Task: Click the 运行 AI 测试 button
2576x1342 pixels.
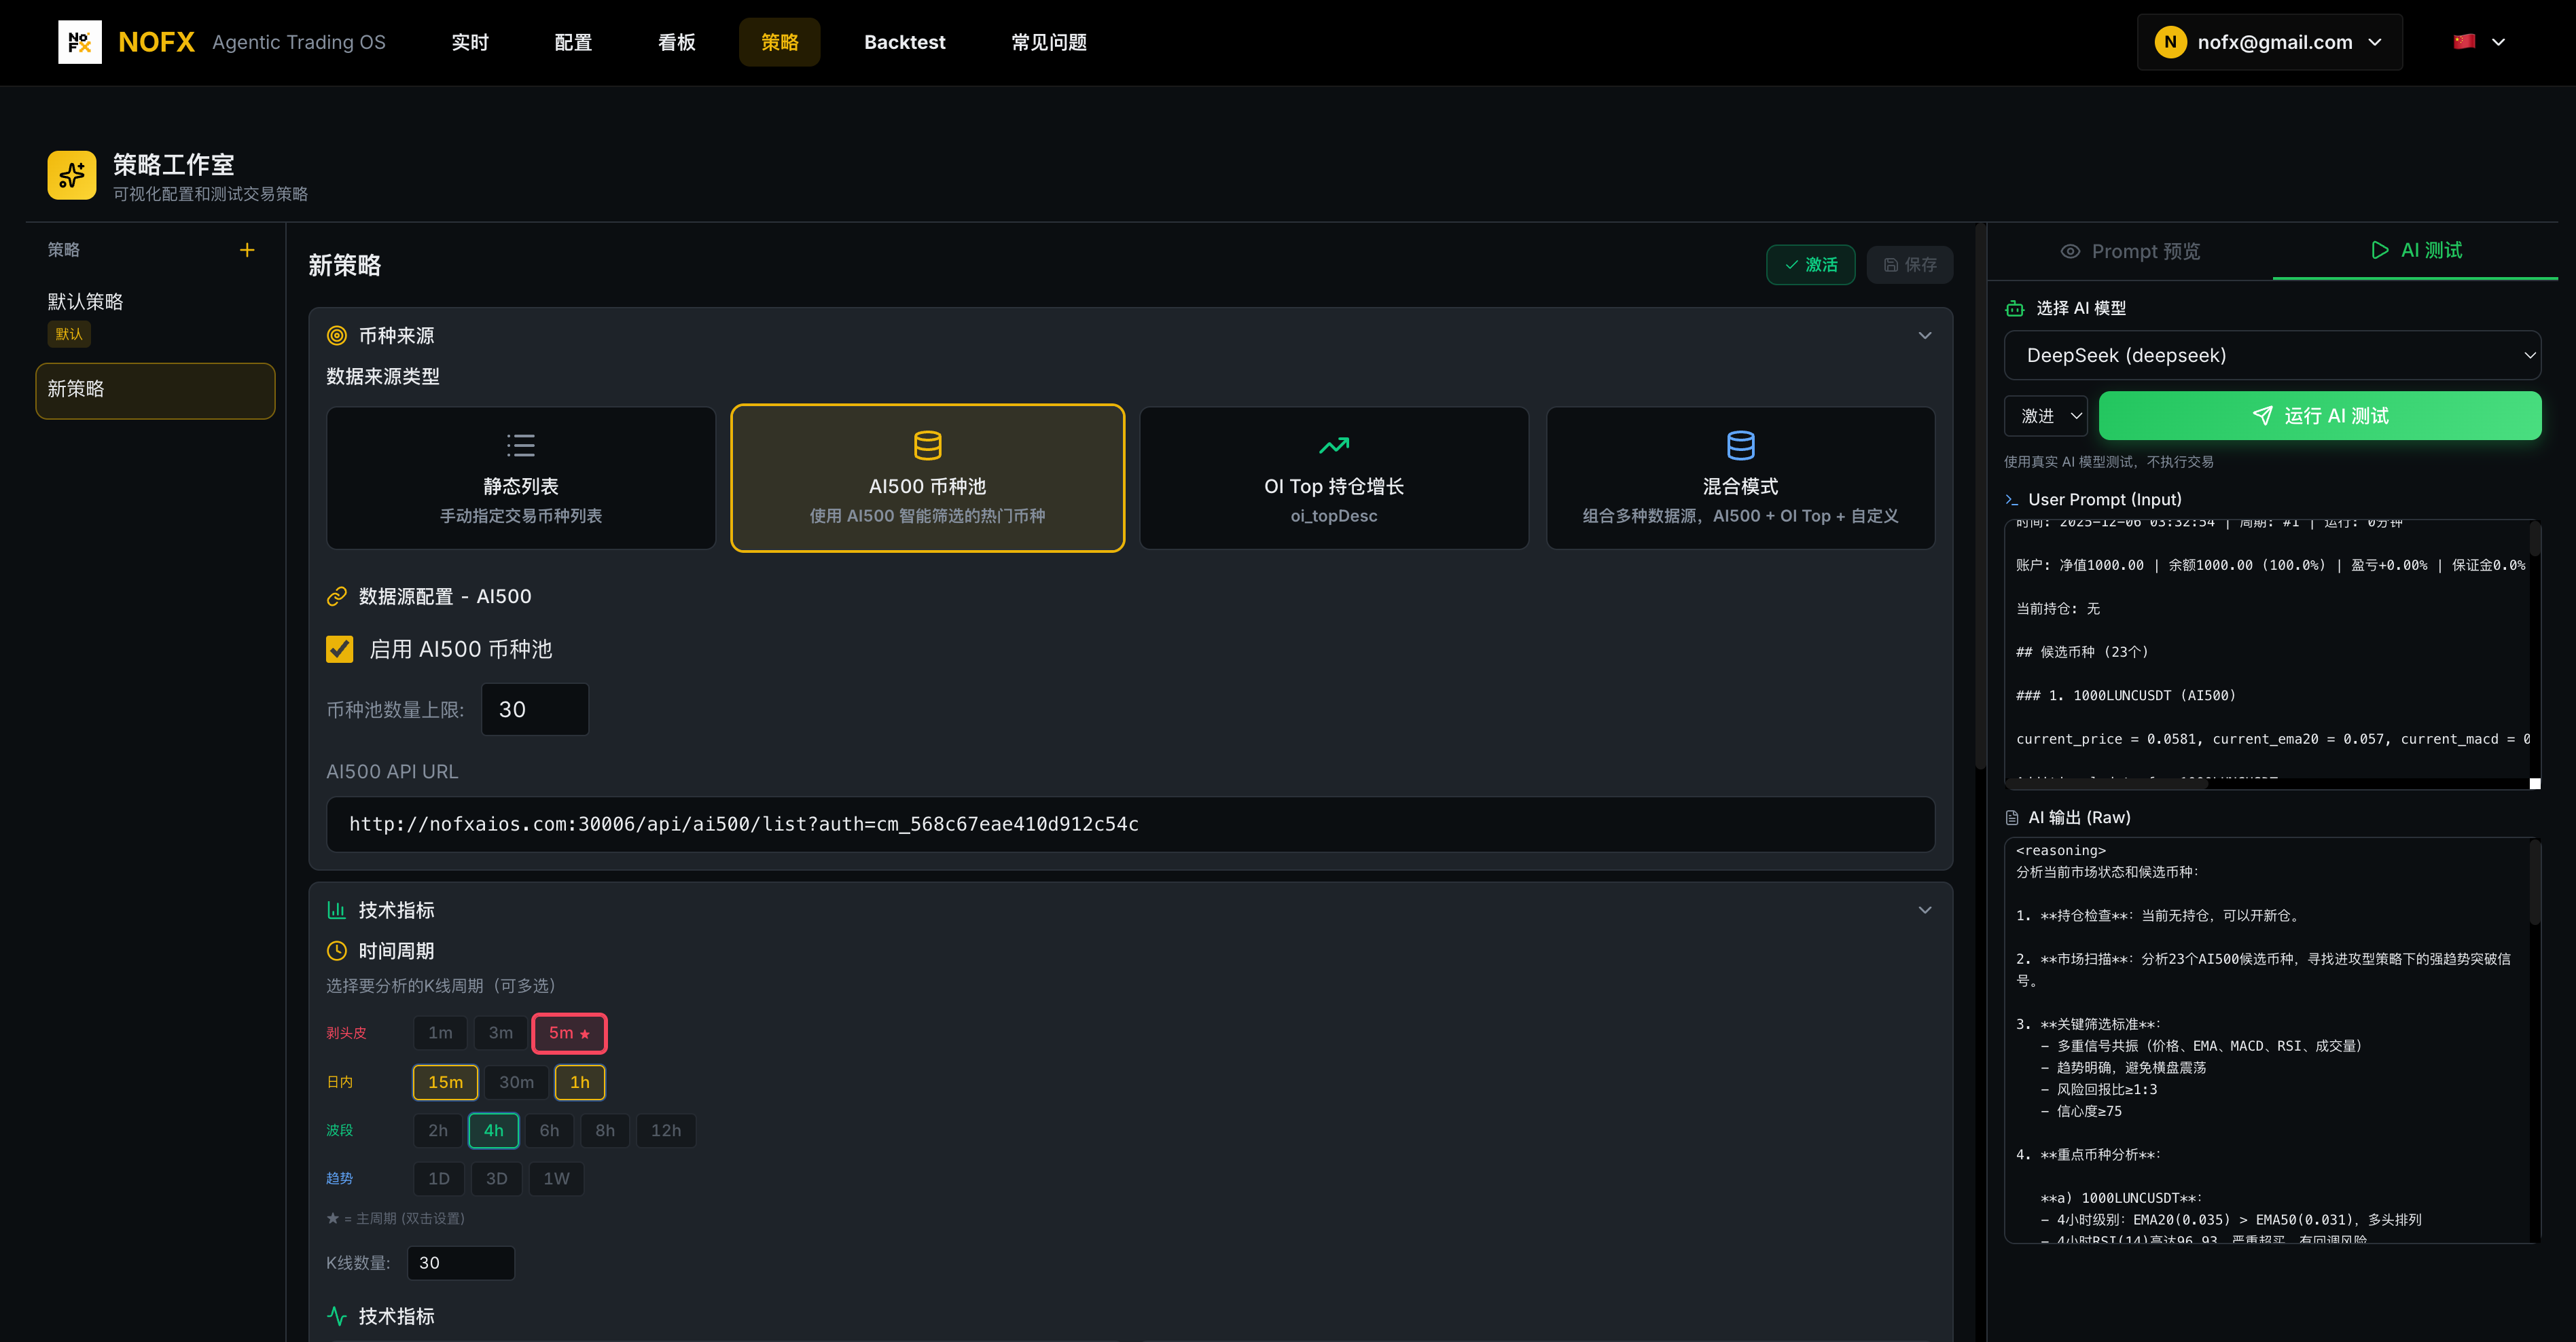Action: (x=2319, y=416)
